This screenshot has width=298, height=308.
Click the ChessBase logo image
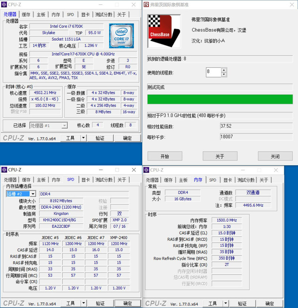164,31
